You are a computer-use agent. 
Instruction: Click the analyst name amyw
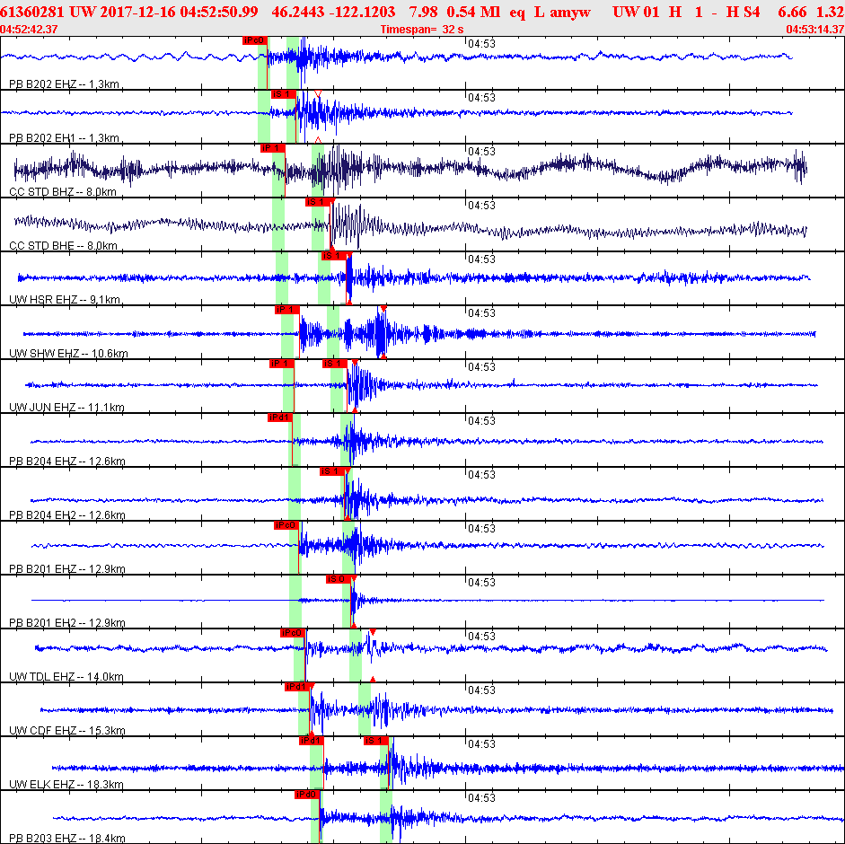[569, 12]
